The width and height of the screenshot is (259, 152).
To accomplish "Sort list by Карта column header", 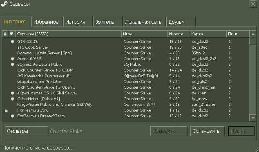I will click(x=208, y=34).
